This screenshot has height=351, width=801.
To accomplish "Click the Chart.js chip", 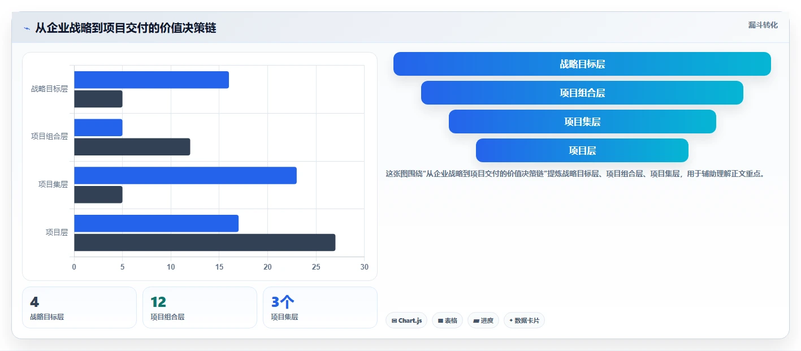I will coord(406,320).
